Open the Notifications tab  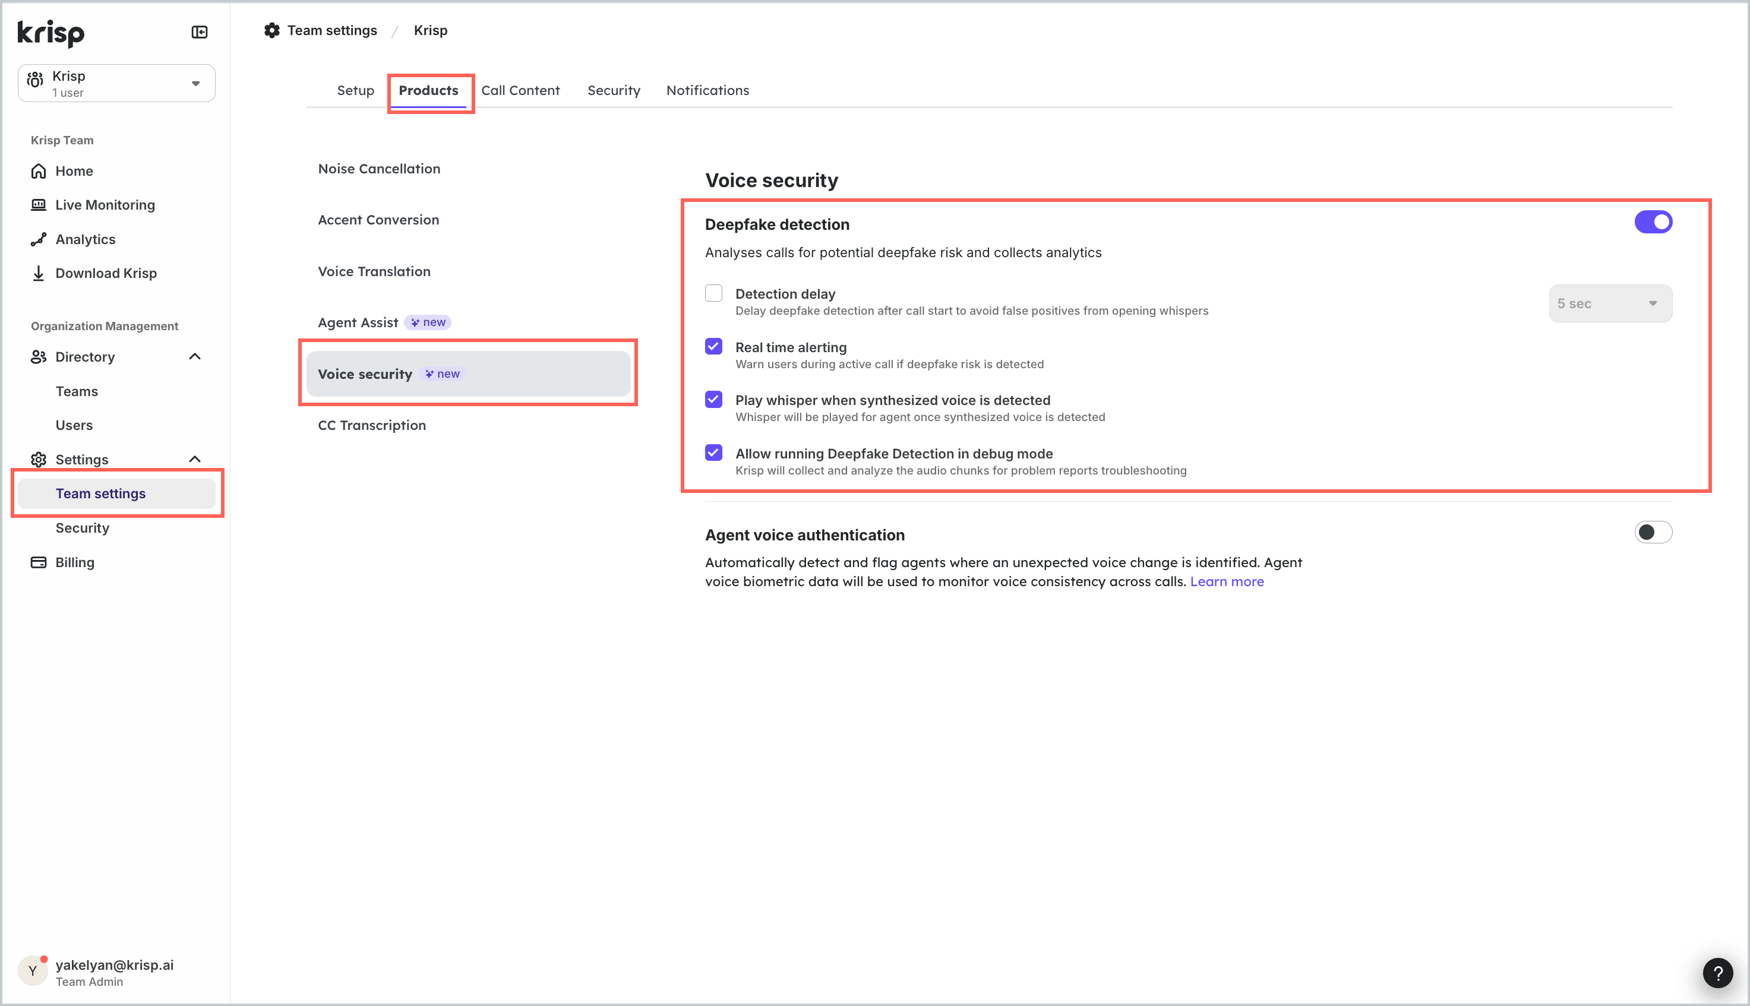coord(707,90)
